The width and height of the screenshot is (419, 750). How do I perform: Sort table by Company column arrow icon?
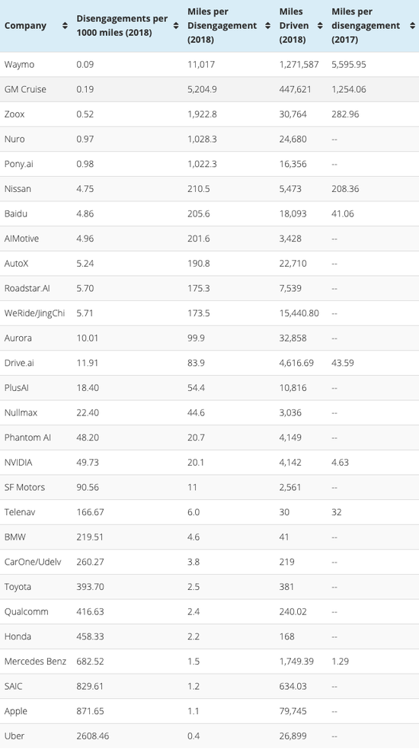click(65, 26)
